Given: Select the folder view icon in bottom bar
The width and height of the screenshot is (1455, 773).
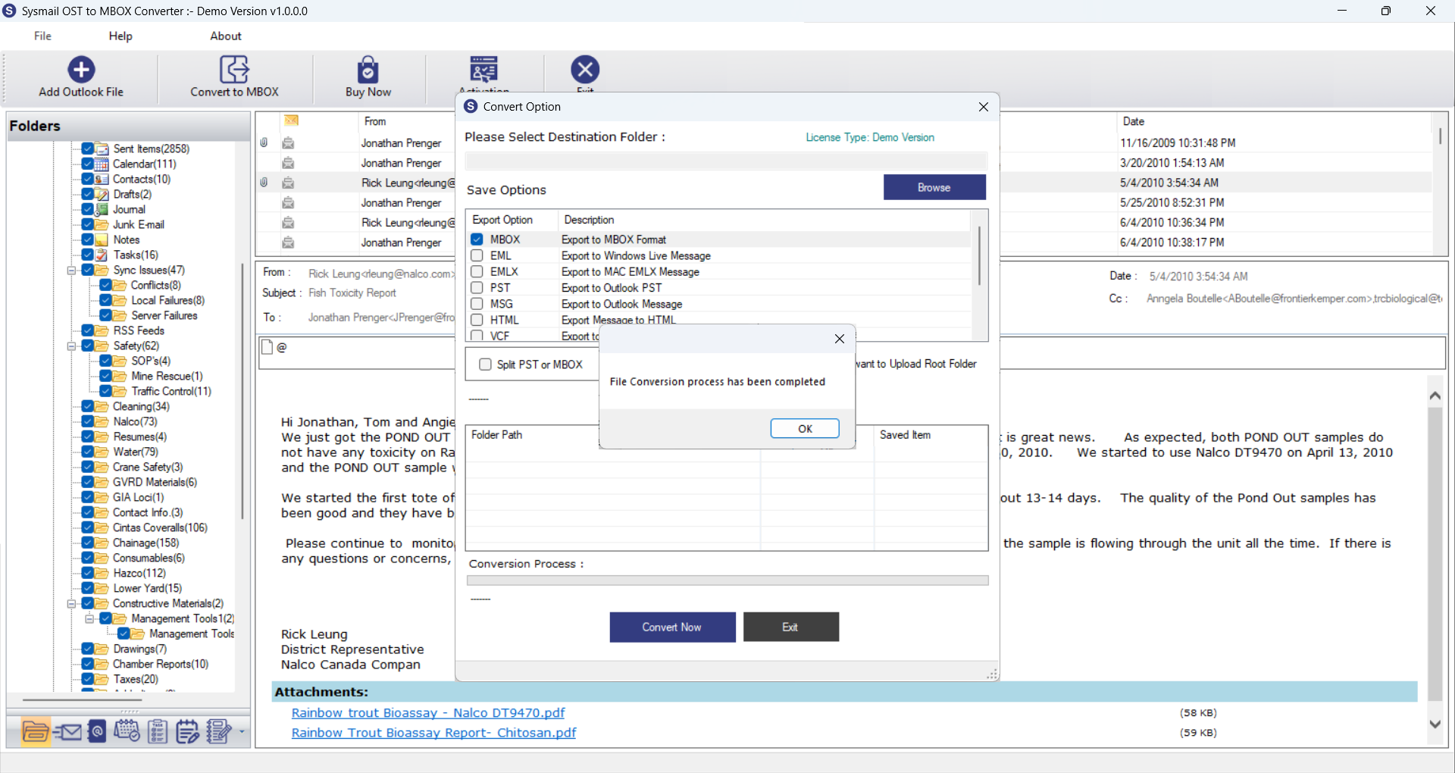Looking at the screenshot, I should point(36,731).
